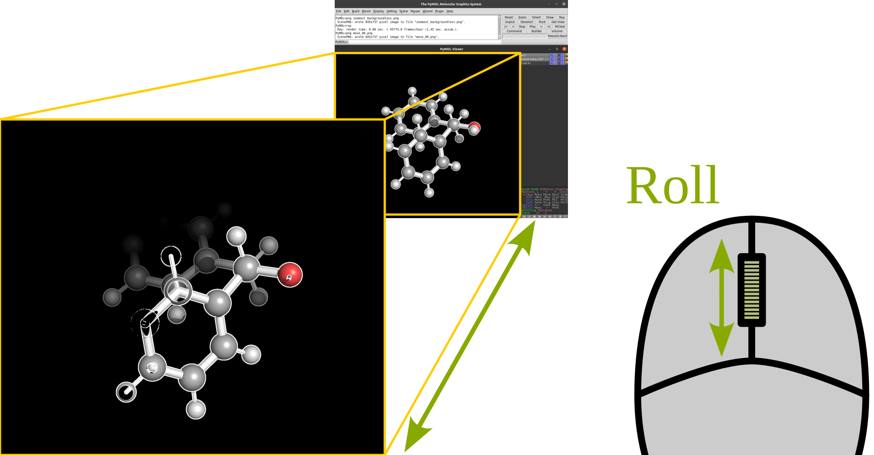Click viewer play icon in bottom bar

pos(540,216)
